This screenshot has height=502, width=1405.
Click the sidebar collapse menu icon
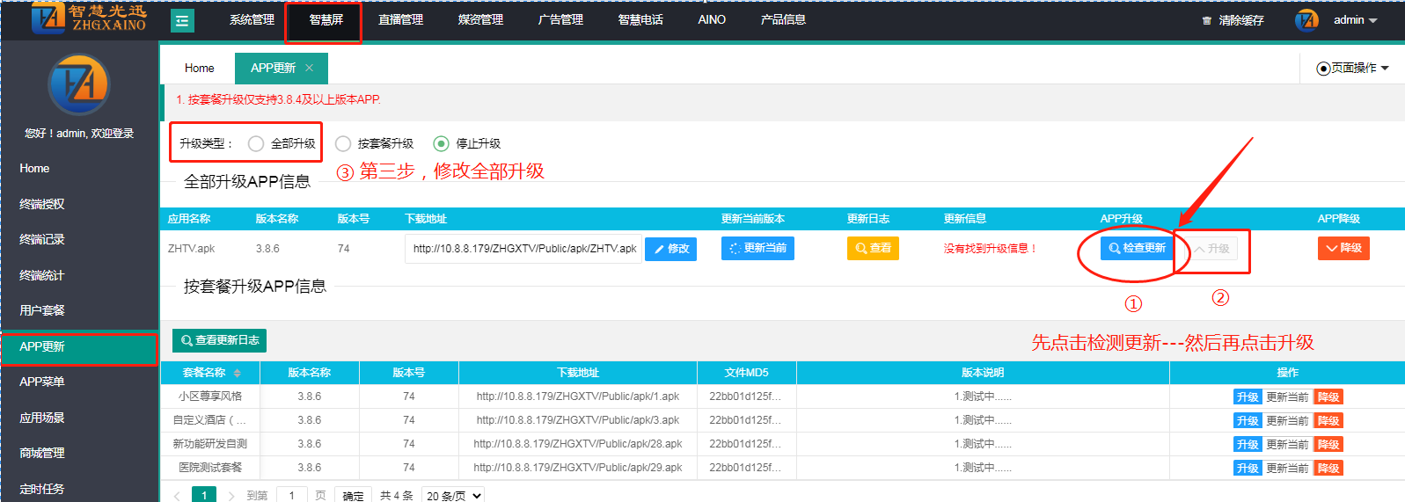pyautogui.click(x=181, y=20)
